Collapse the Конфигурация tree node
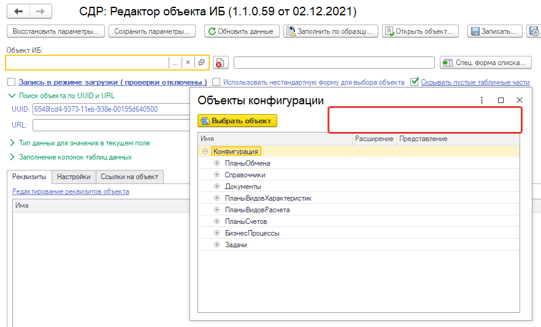The image size is (541, 327). pyautogui.click(x=205, y=152)
